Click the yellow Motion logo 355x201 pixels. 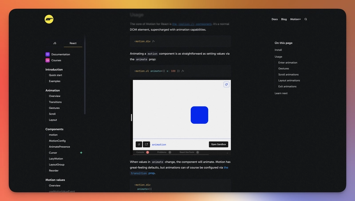pos(49,19)
